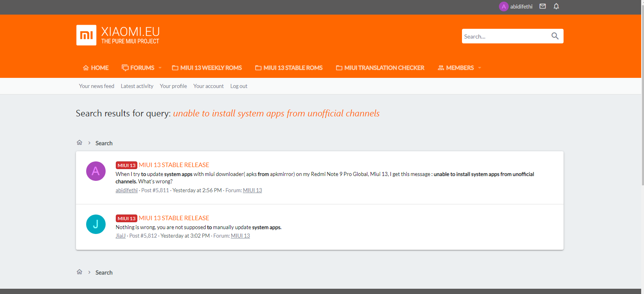Image resolution: width=644 pixels, height=294 pixels.
Task: Click the Log out link
Action: click(x=239, y=86)
